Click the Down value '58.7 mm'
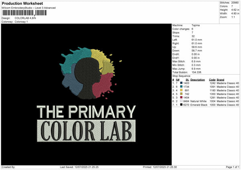Image resolution: width=241 pixels, height=170 pixels. (197, 51)
